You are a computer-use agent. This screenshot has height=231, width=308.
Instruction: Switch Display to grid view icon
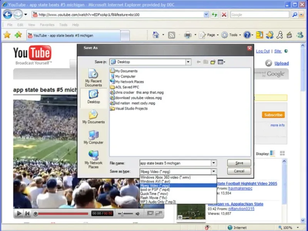(282, 153)
